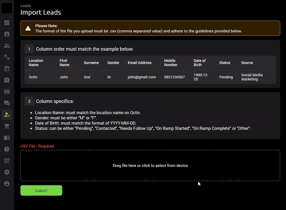Select the First Name column header
Image resolution: width=286 pixels, height=210 pixels.
coord(64,63)
